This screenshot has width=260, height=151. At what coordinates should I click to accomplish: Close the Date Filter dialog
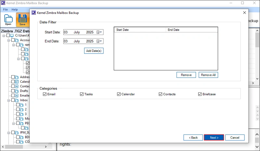(244, 13)
